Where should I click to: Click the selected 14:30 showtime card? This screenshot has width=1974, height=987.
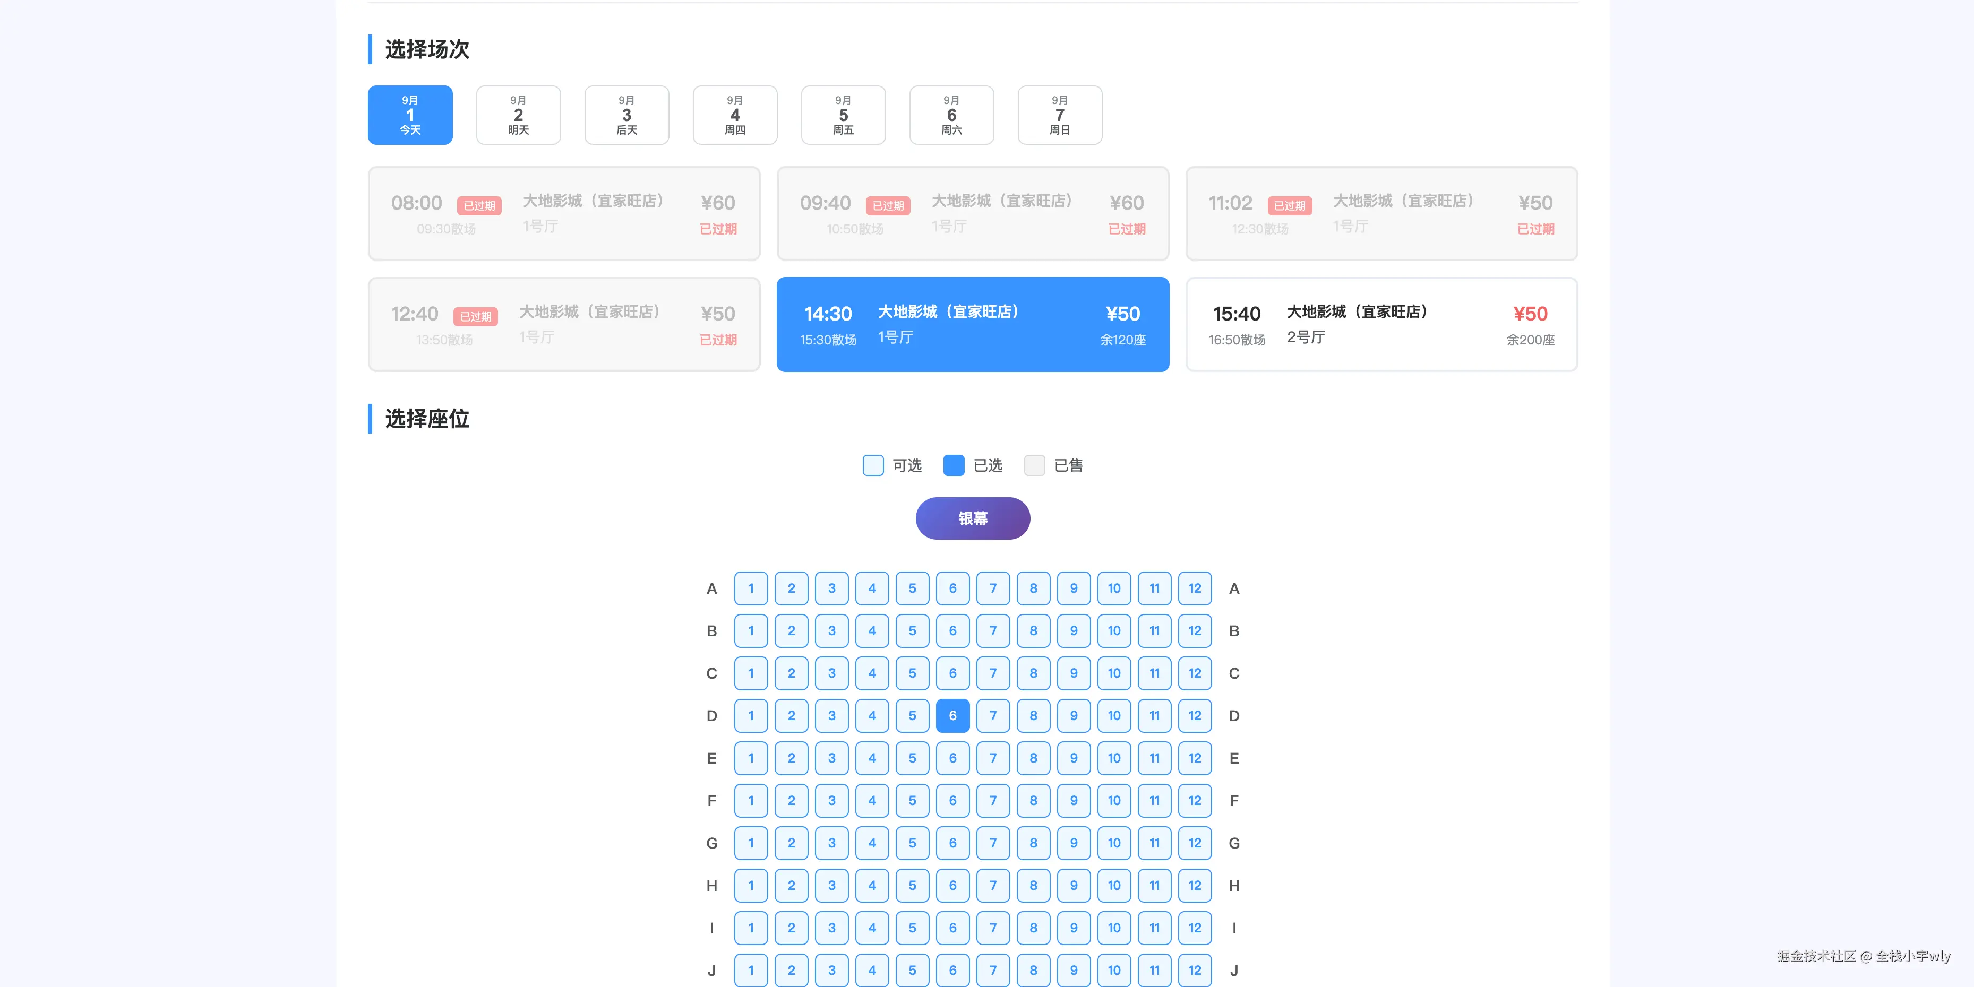click(x=973, y=325)
